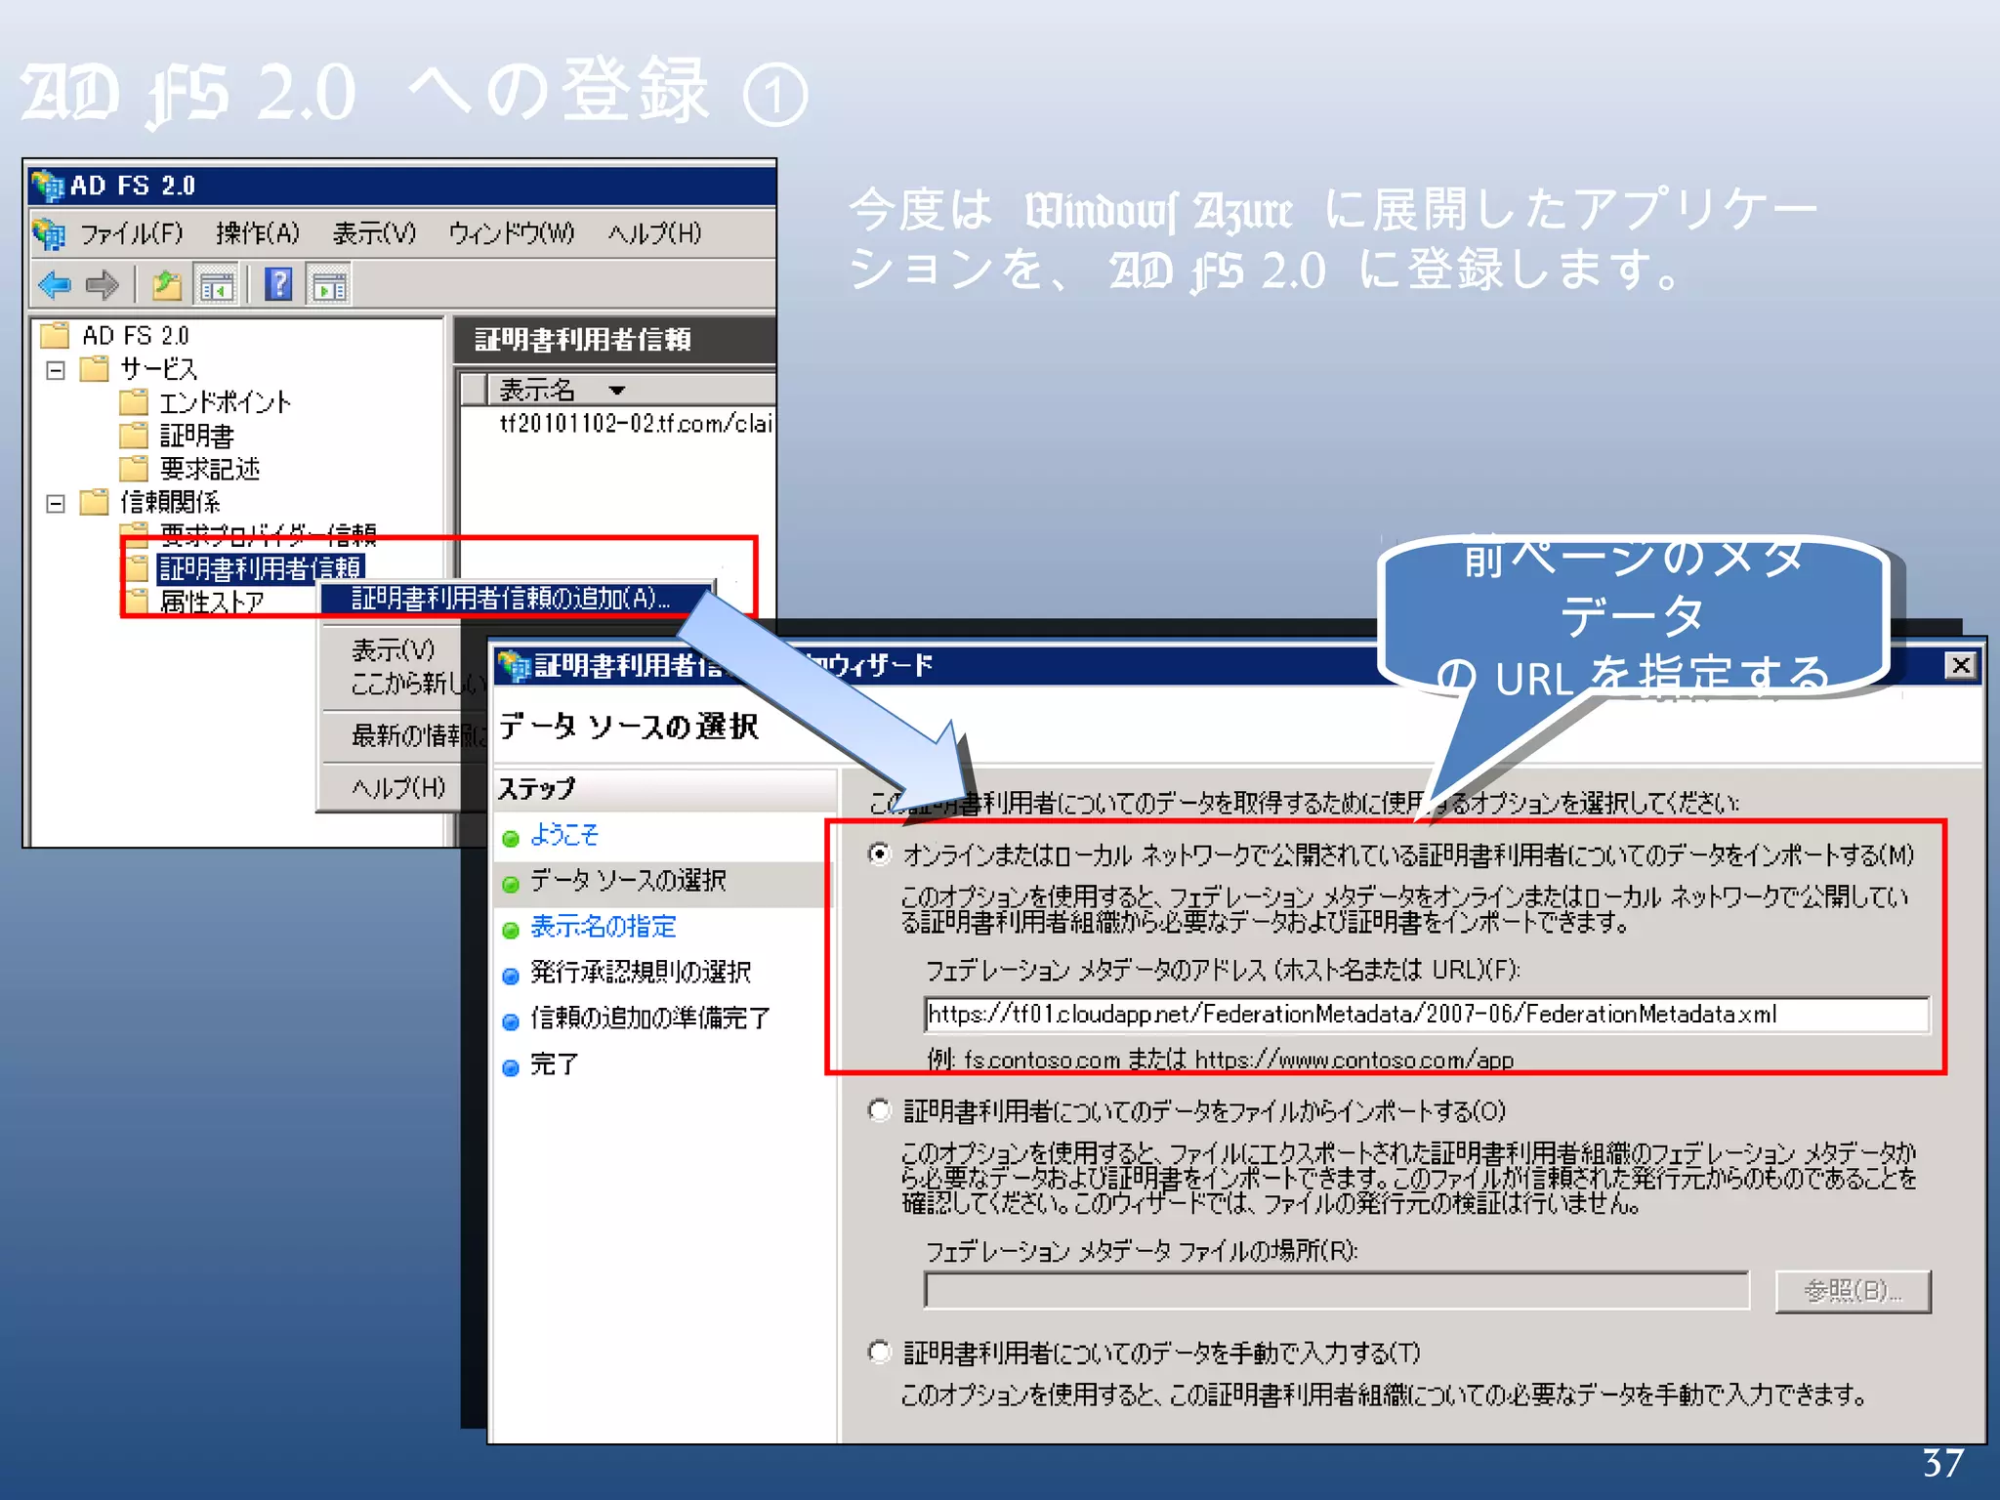This screenshot has width=2000, height=1500.
Task: Click the AD FS 2.0 root folder icon
Action: tap(55, 335)
